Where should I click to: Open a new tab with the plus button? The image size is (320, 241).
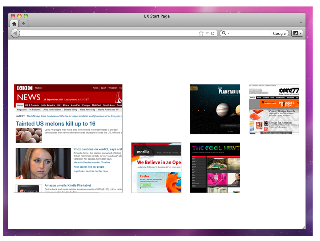click(23, 24)
